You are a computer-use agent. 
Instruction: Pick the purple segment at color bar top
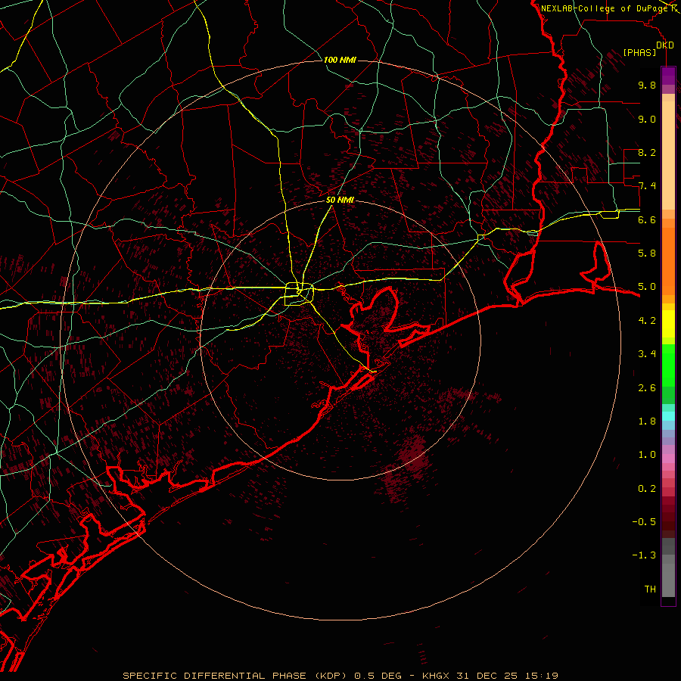[668, 76]
